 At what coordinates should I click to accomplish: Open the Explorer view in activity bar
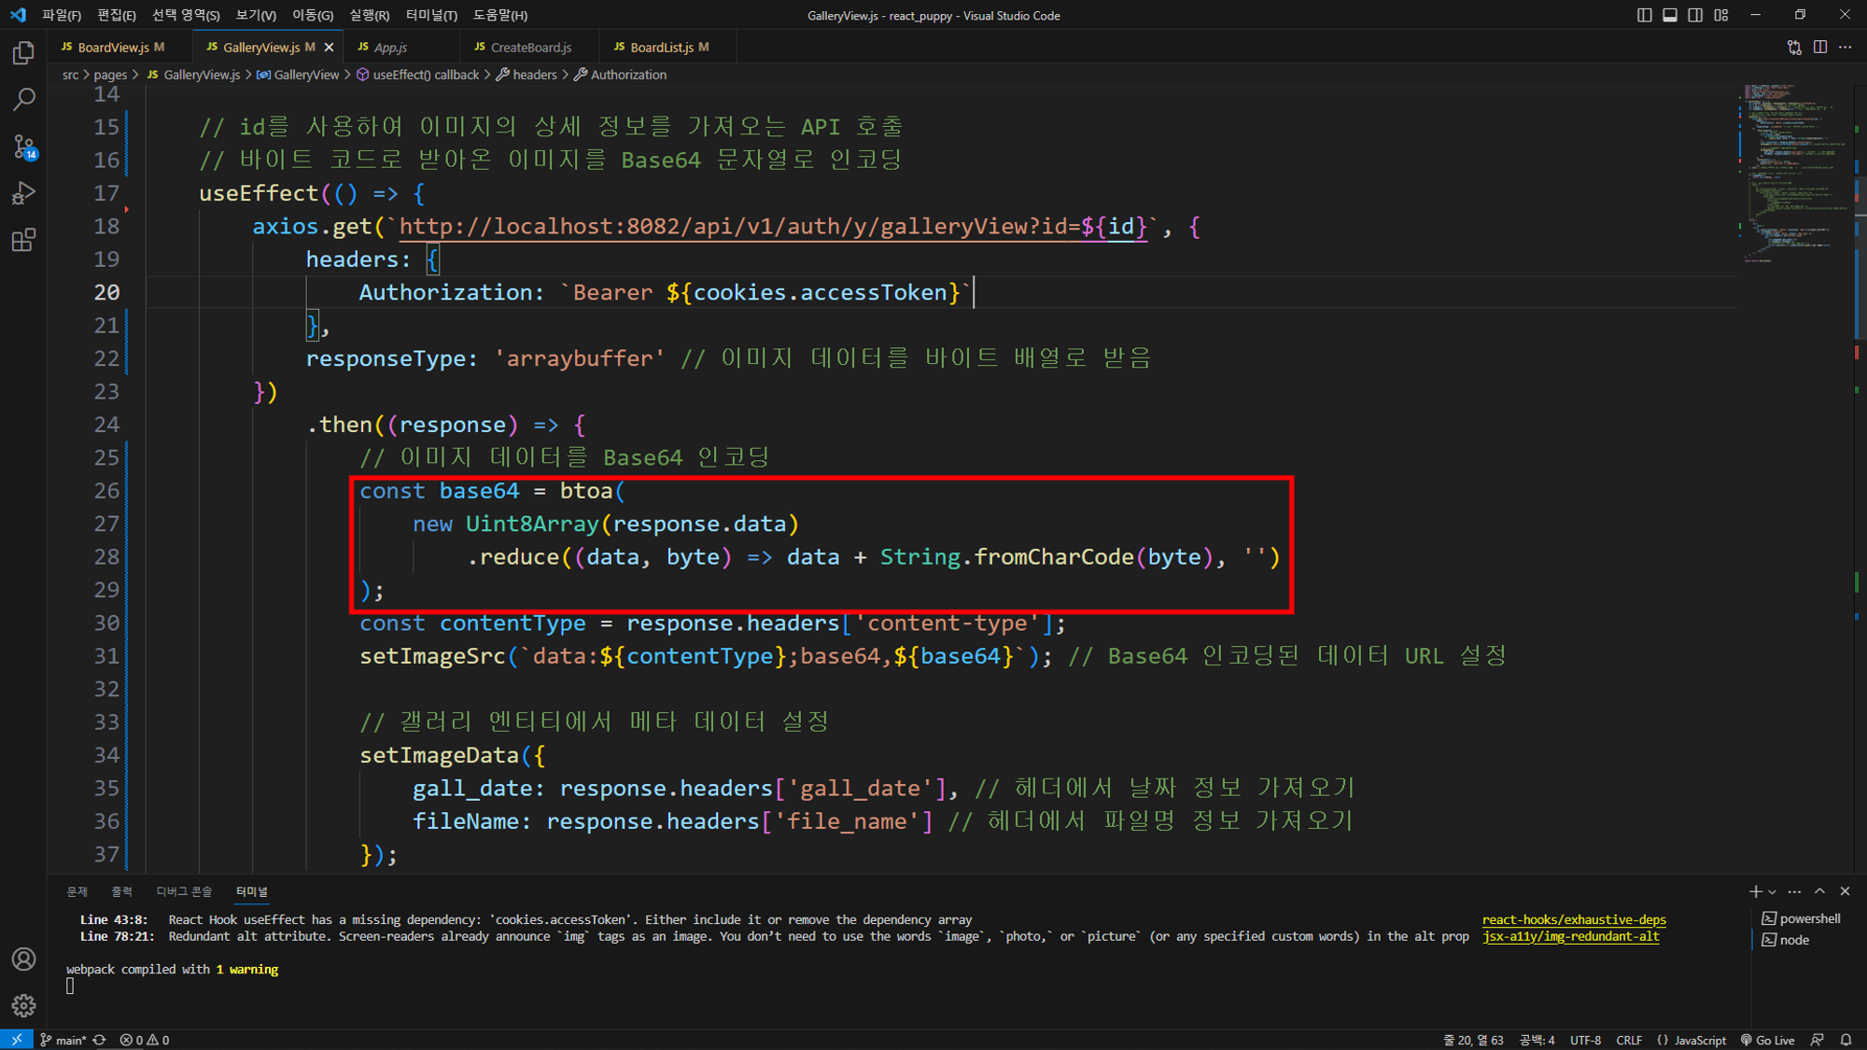tap(24, 53)
